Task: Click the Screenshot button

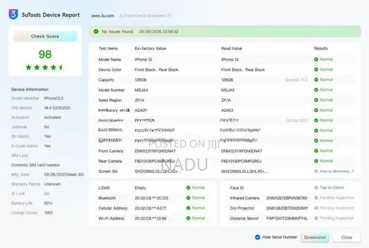Action: [x=315, y=237]
